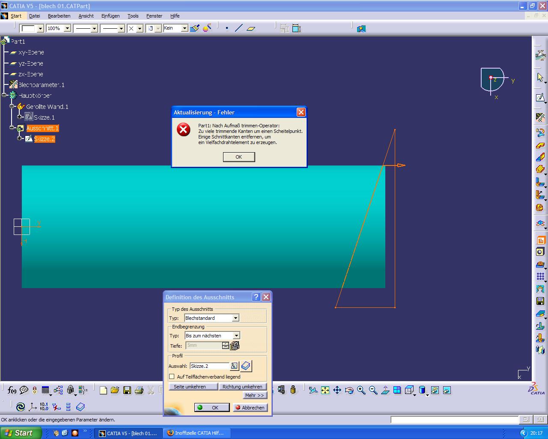Select the Part1 root node in tree
The image size is (548, 439).
[18, 42]
